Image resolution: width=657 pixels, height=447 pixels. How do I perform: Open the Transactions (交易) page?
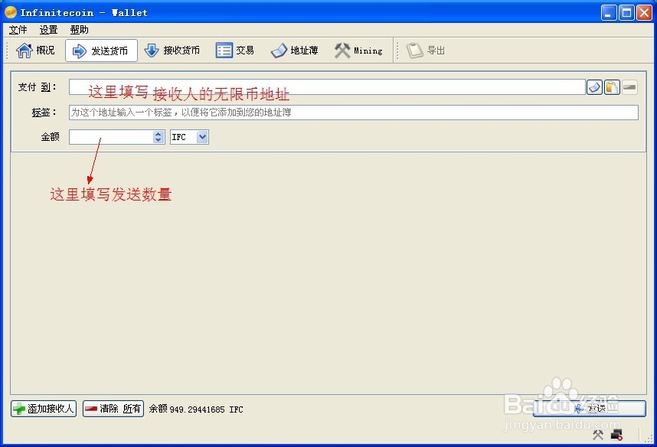point(234,50)
